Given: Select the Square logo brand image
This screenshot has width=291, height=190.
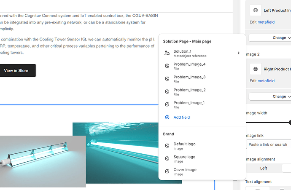Looking at the screenshot, I should [x=202, y=159].
